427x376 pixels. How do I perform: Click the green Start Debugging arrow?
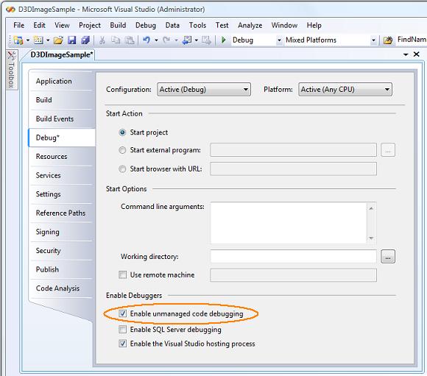(x=224, y=40)
